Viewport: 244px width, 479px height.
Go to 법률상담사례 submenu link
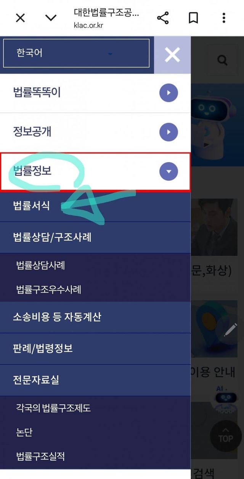click(40, 266)
